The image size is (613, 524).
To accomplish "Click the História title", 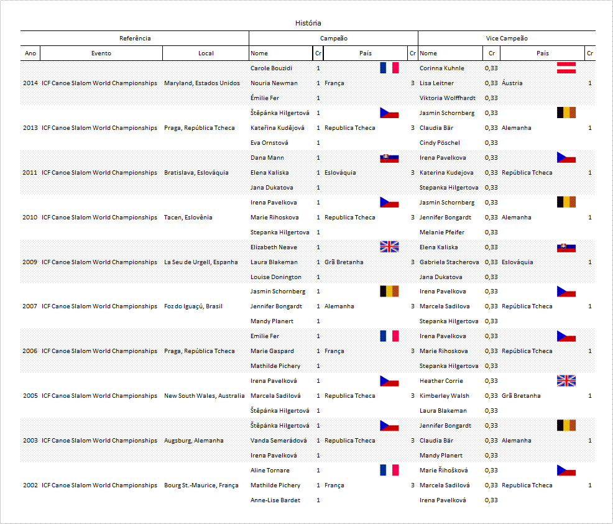I will coord(308,23).
